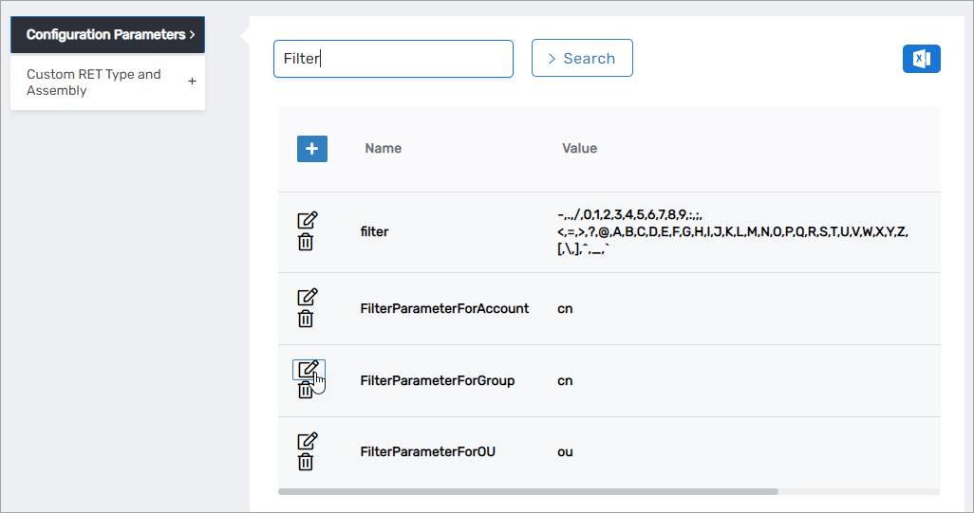Click the Value column header
Screen dimensions: 974x513
pyautogui.click(x=579, y=148)
